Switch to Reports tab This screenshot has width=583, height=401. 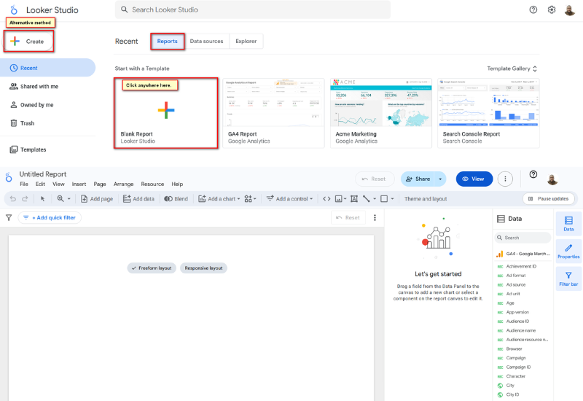click(168, 42)
